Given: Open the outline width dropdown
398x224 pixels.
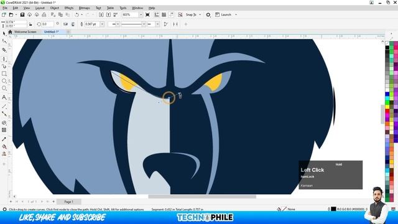Looking at the screenshot, I should (102, 24).
